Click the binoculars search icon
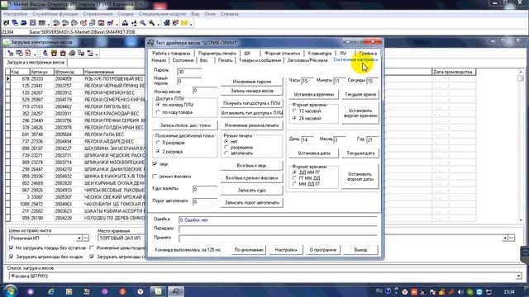This screenshot has height=297, width=529. [x=125, y=23]
